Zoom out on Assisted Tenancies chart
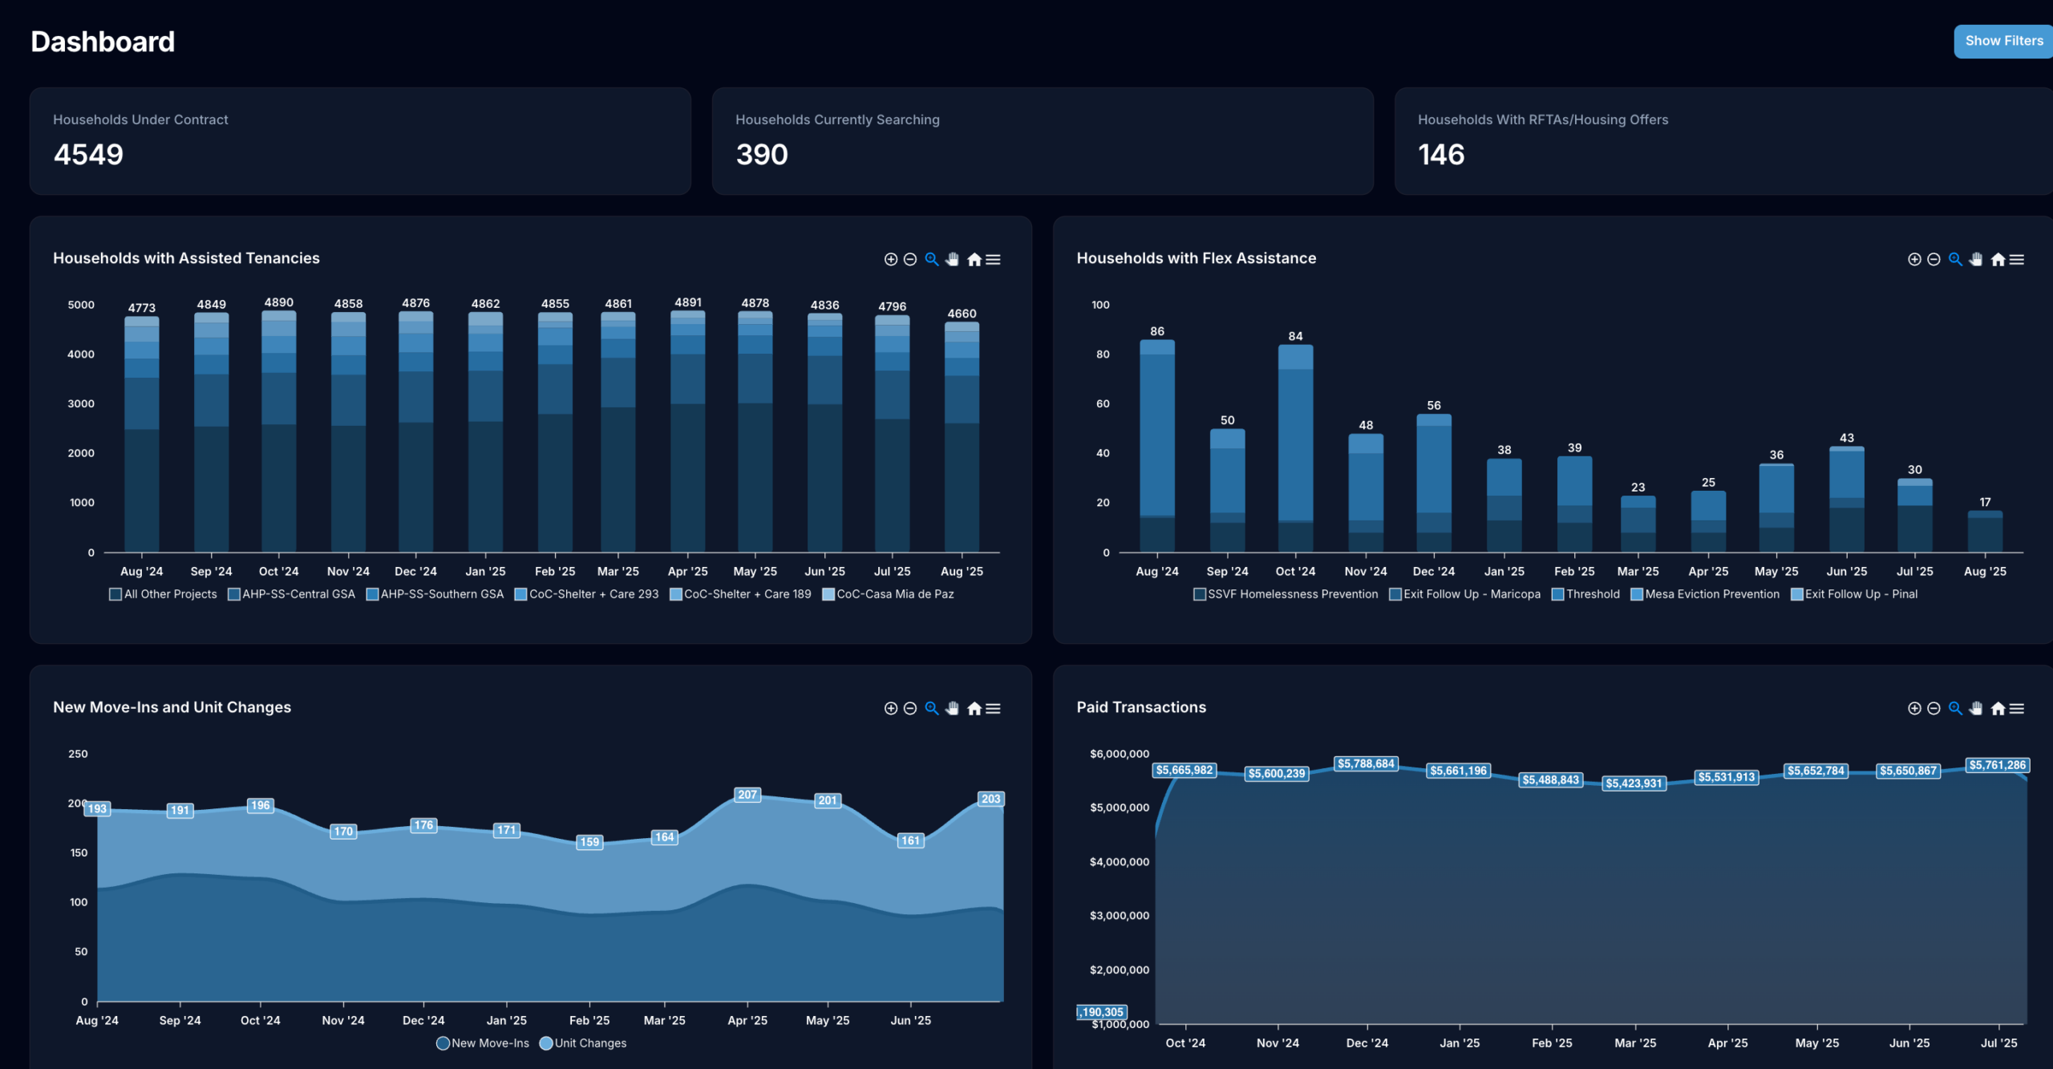2053x1069 pixels. click(910, 259)
